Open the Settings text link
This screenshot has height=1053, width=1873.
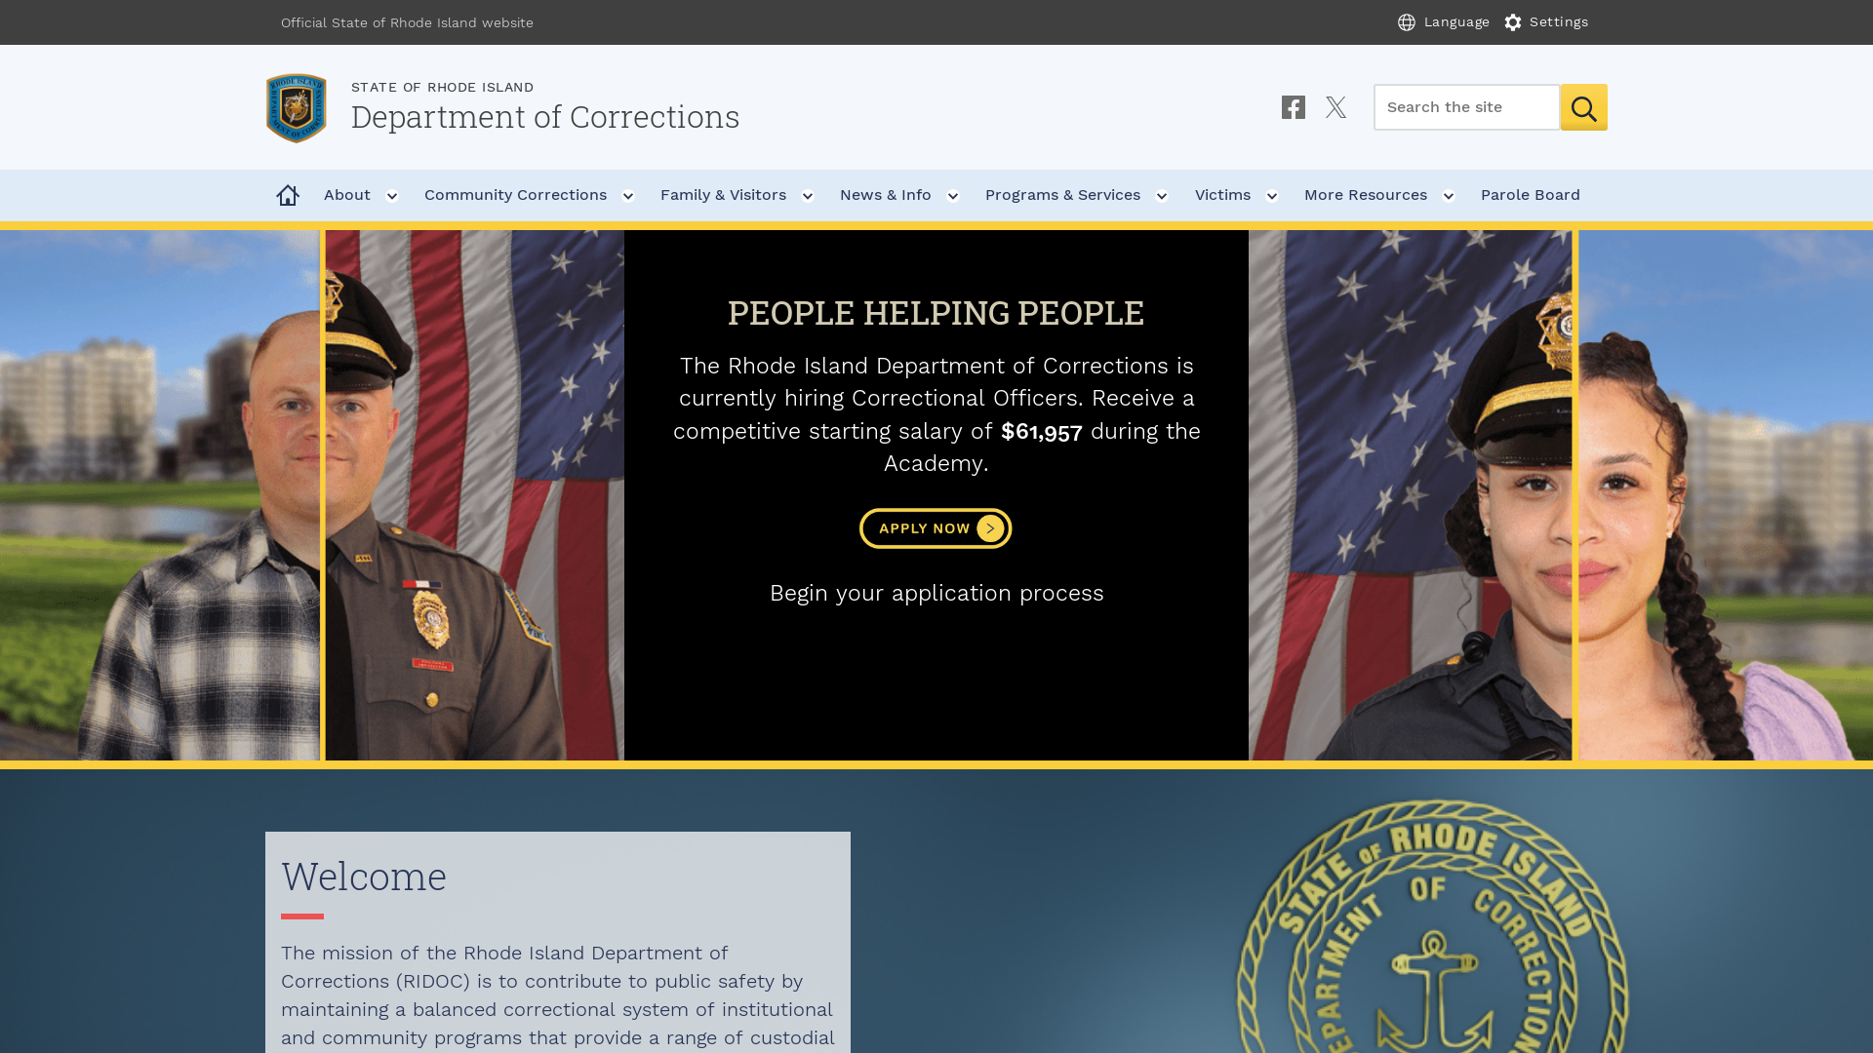(1559, 22)
